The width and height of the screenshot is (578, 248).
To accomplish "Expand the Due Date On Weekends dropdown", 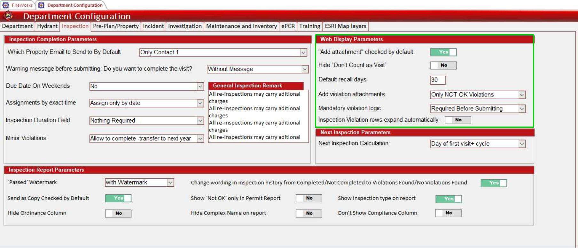I will tap(200, 86).
